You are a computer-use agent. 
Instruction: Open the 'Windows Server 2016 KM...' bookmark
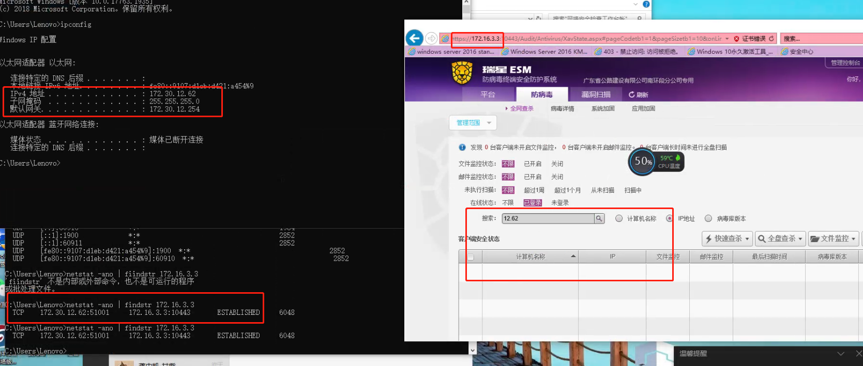pos(544,52)
